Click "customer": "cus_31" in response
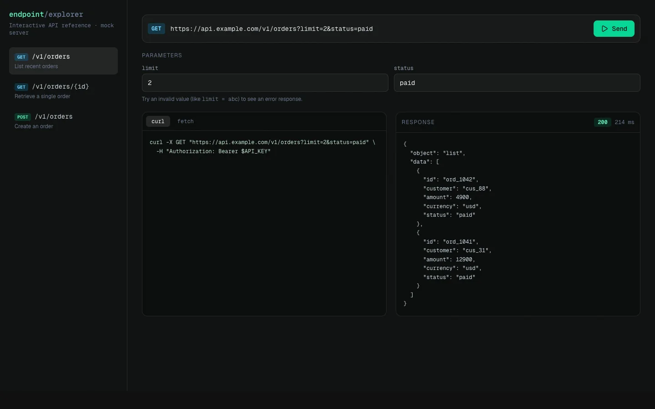 (457, 250)
